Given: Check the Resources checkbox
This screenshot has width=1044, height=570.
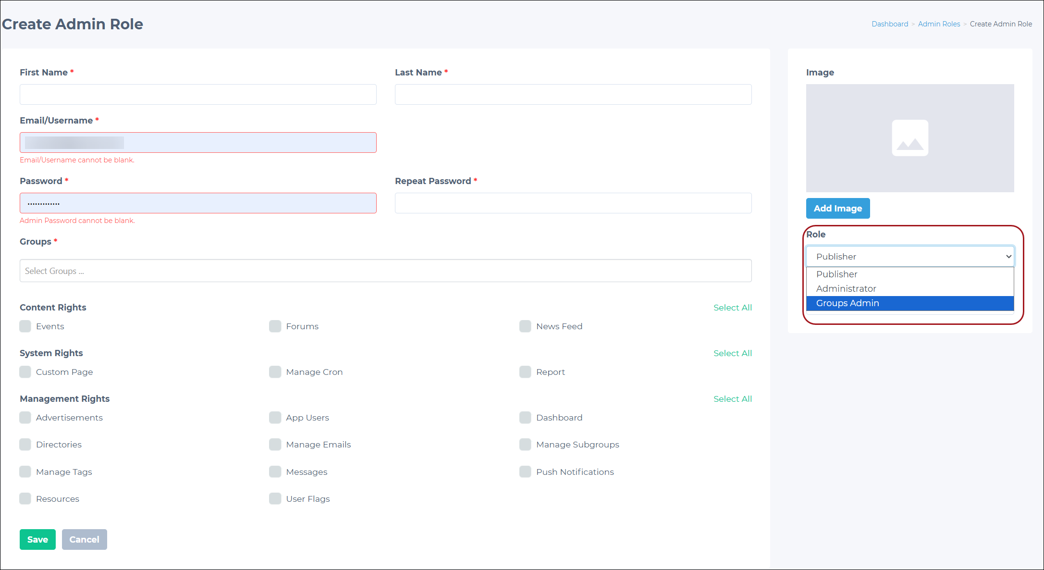Looking at the screenshot, I should coord(25,499).
